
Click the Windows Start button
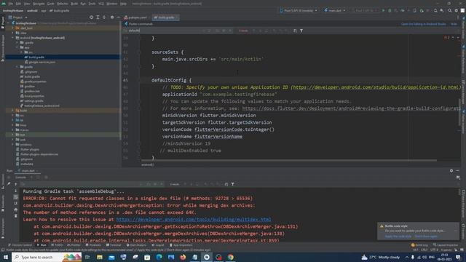pyautogui.click(x=6, y=257)
